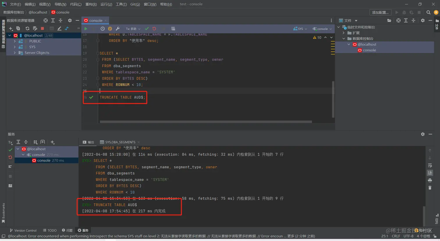Click the jump to query console icon
Image resolution: width=440 pixels, height=241 pixels.
pos(67,29)
